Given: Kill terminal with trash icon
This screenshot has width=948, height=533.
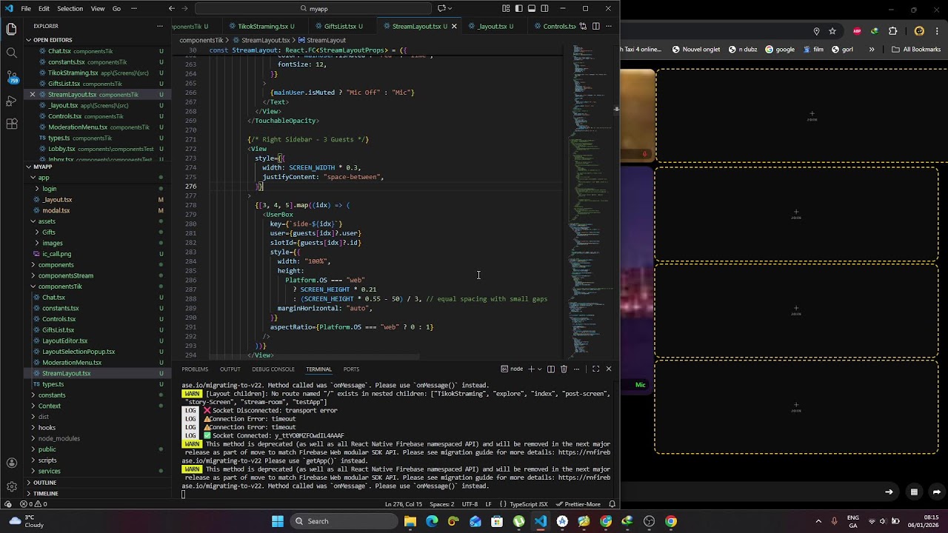Looking at the screenshot, I should (564, 369).
